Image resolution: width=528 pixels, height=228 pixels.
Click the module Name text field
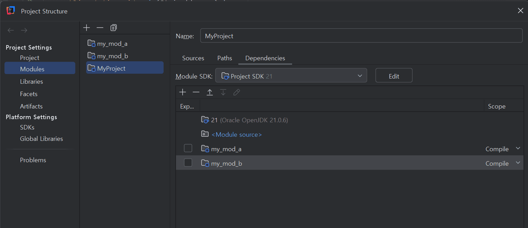[x=361, y=36]
